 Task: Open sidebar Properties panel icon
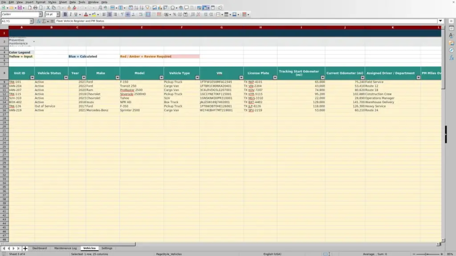click(x=452, y=28)
